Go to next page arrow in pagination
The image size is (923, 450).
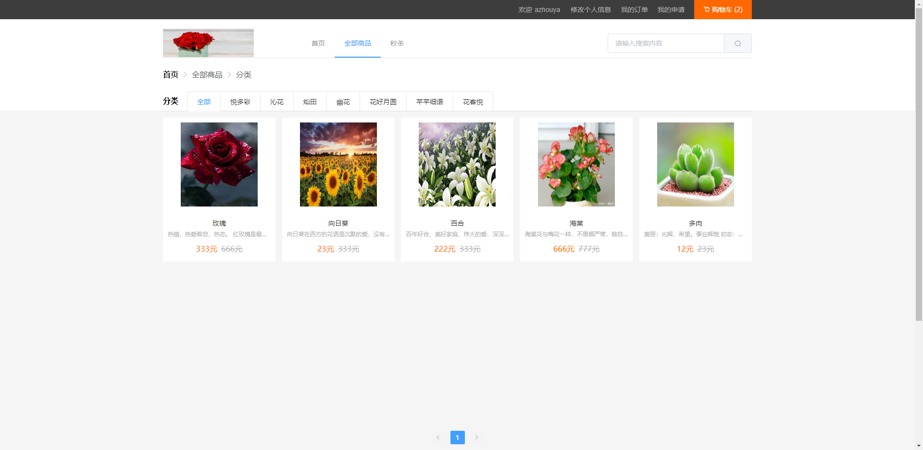(476, 438)
